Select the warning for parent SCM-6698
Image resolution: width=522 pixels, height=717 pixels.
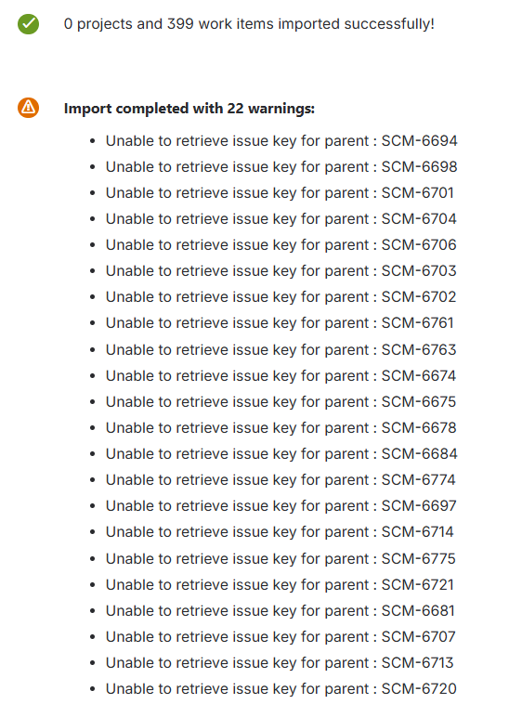tap(281, 167)
